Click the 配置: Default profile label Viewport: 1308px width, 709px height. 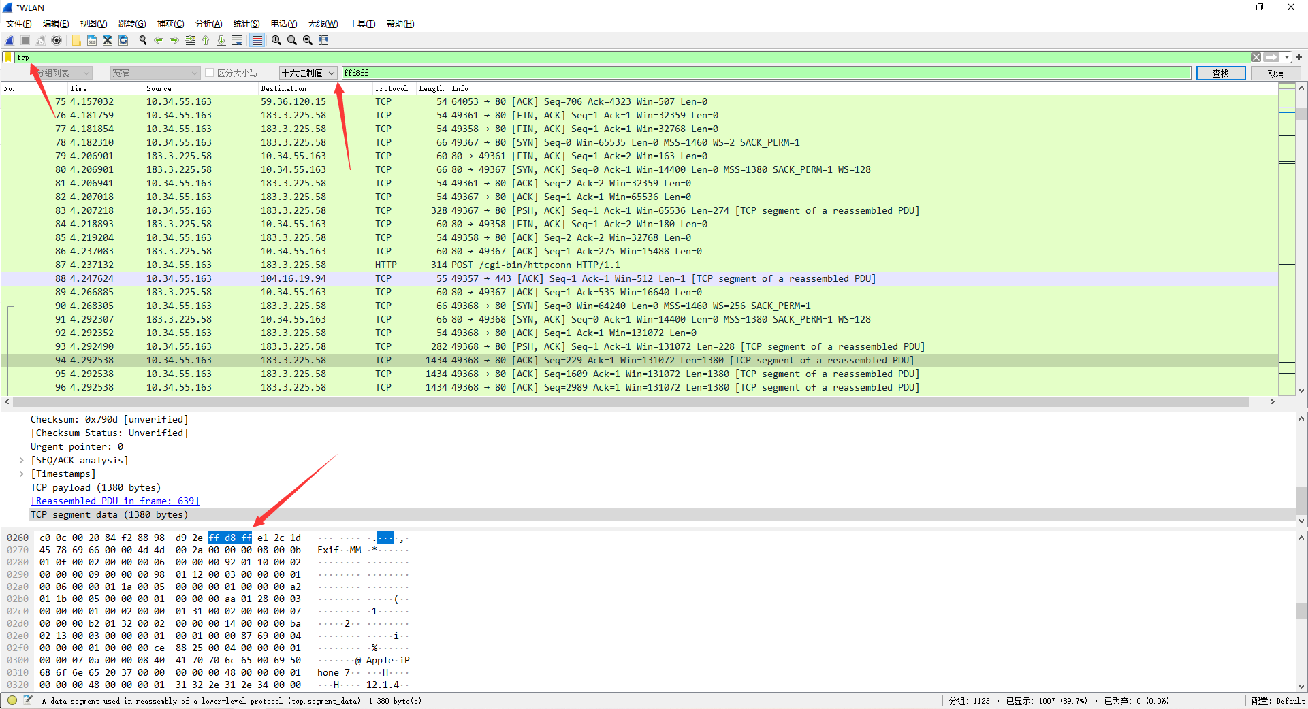[x=1277, y=700]
